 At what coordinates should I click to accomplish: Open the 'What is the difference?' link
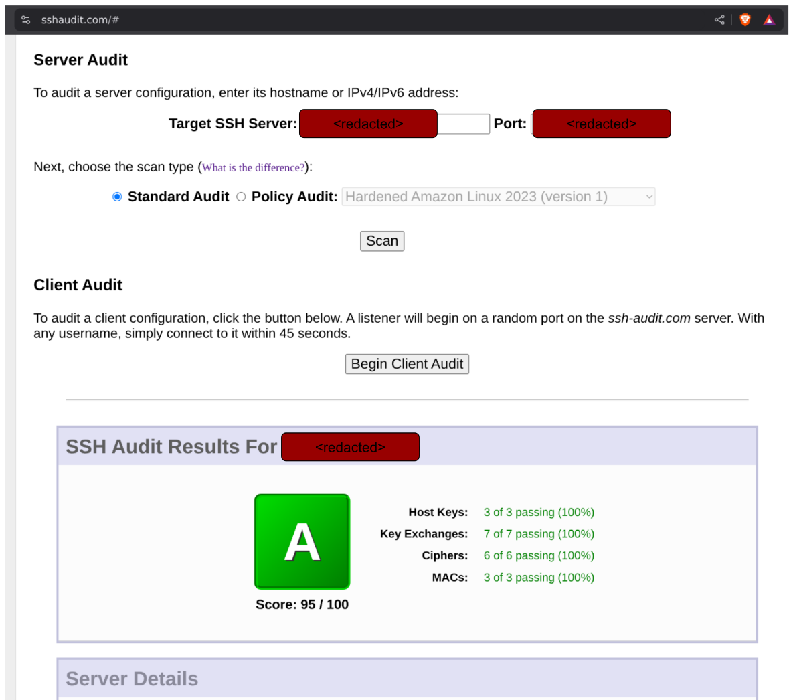253,167
